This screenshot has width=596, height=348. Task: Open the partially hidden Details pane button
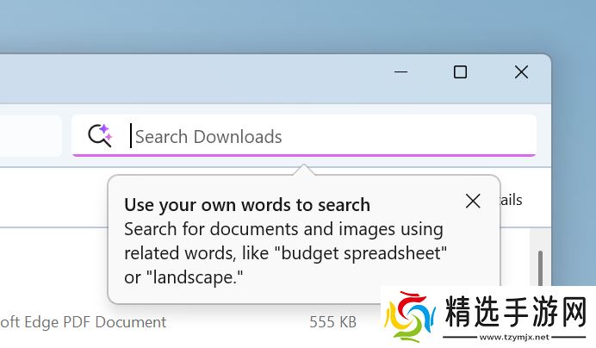(511, 200)
